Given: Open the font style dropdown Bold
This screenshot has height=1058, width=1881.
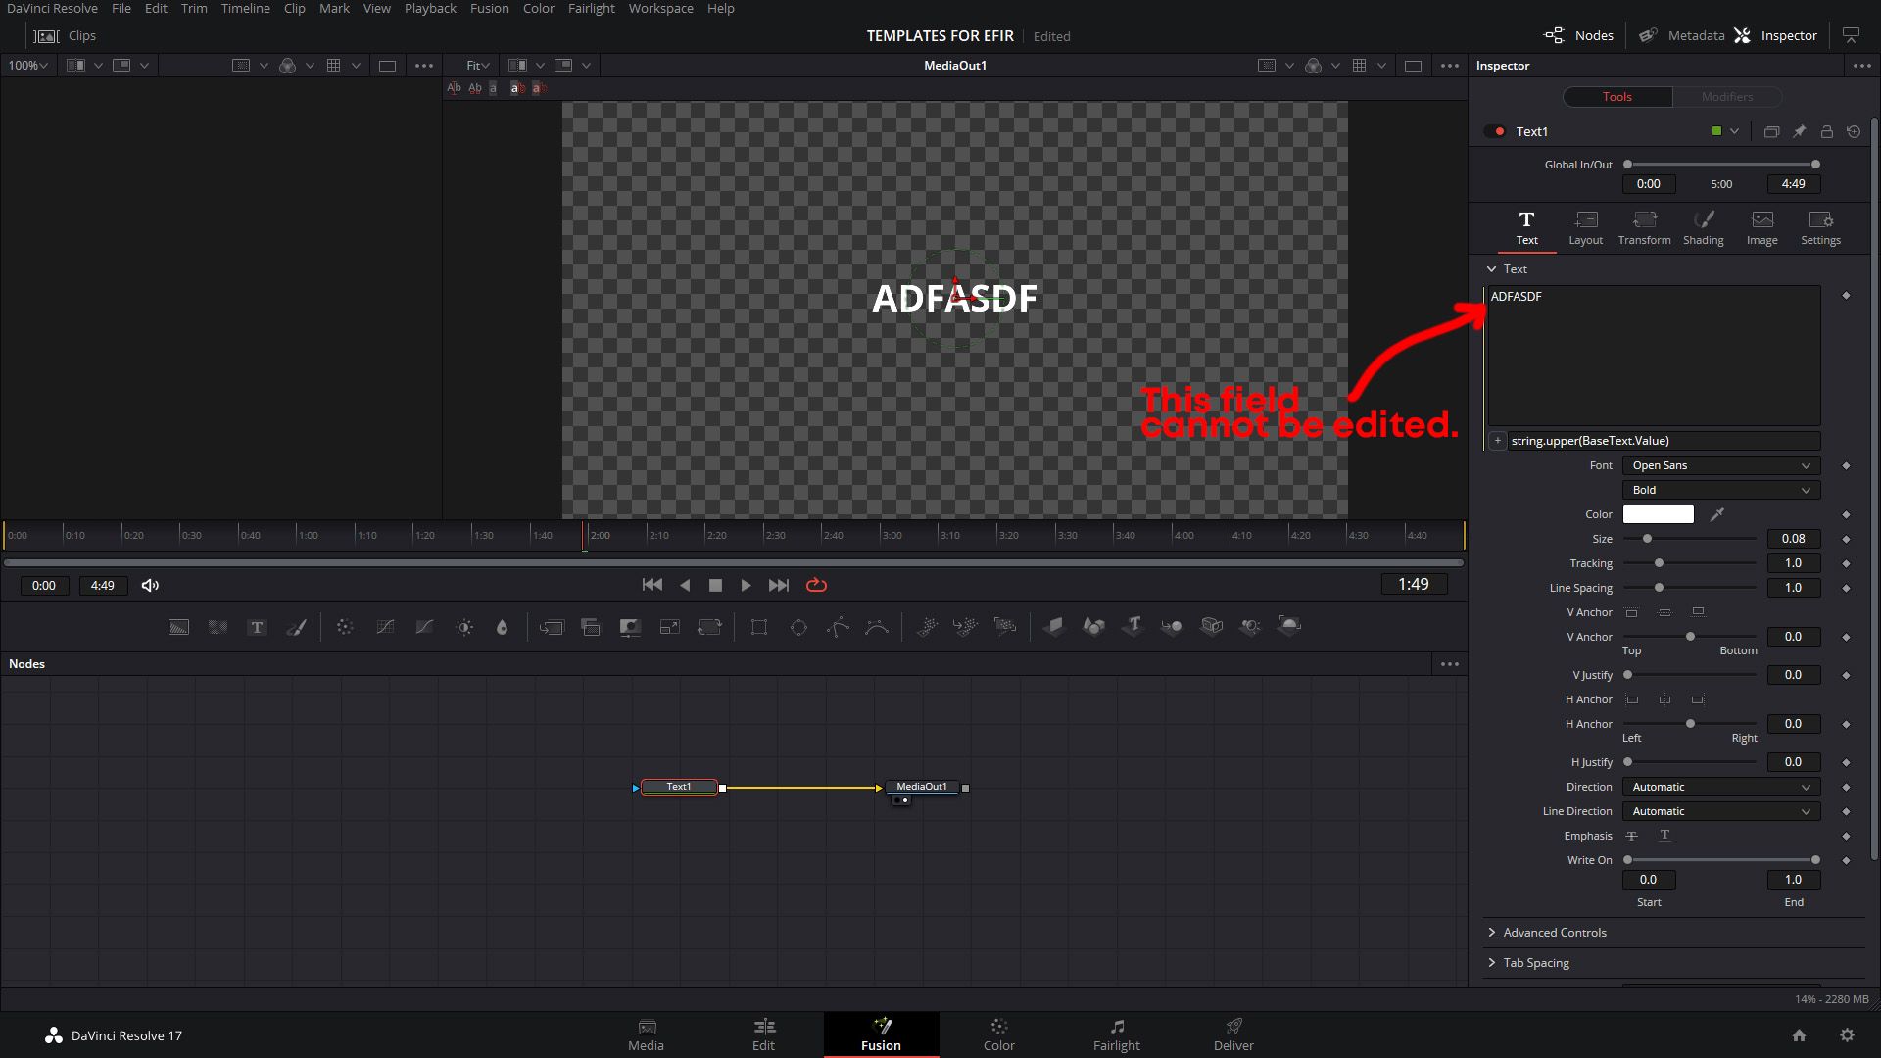Looking at the screenshot, I should click(1721, 491).
